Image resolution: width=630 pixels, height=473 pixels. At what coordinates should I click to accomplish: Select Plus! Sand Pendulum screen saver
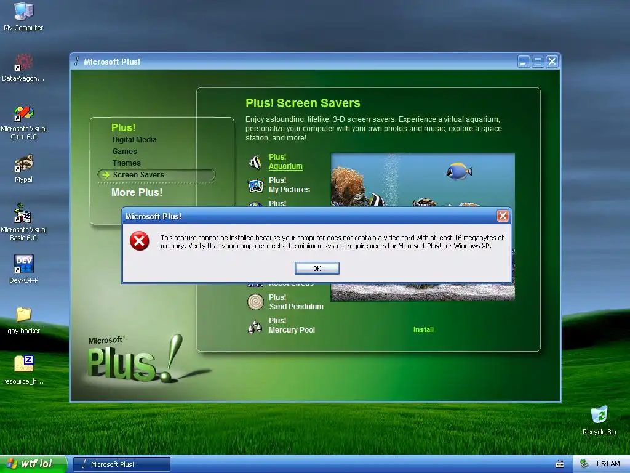pyautogui.click(x=296, y=302)
